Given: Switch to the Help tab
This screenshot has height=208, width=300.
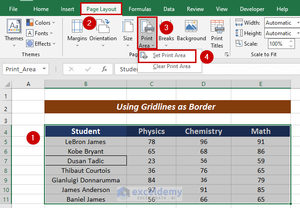Looking at the screenshot, I should (x=282, y=9).
